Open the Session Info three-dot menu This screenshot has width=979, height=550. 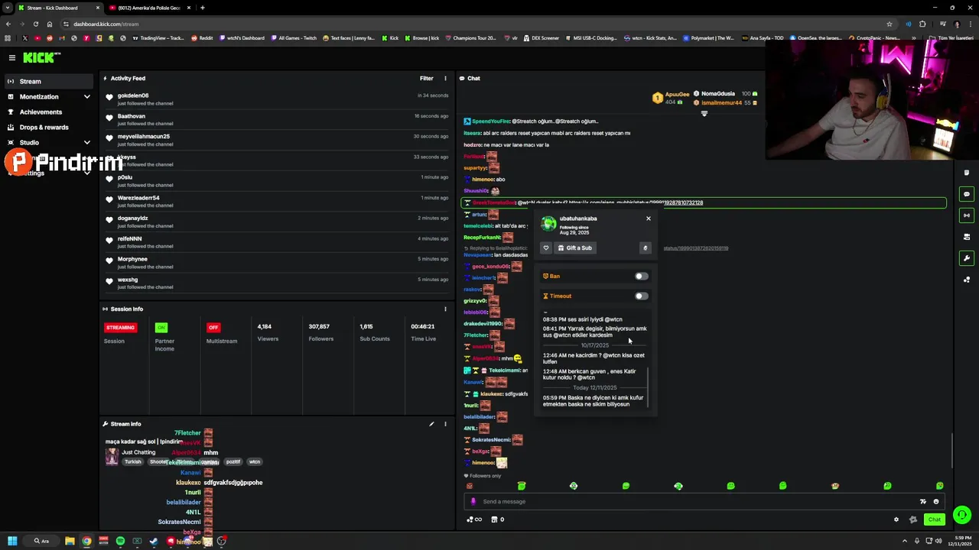coord(445,309)
